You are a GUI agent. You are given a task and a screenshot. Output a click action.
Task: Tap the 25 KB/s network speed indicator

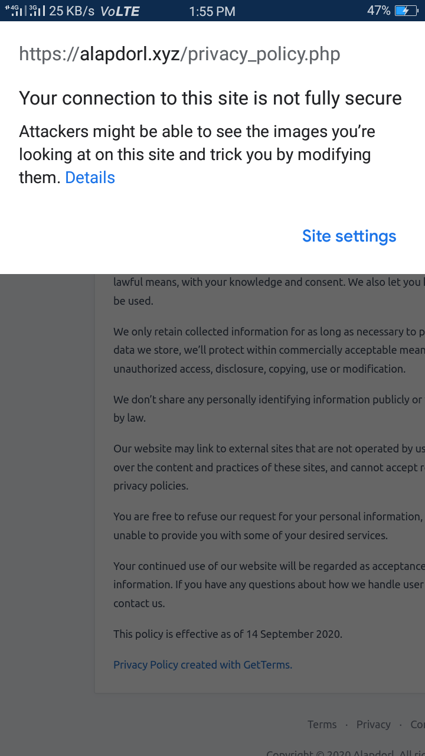point(71,11)
